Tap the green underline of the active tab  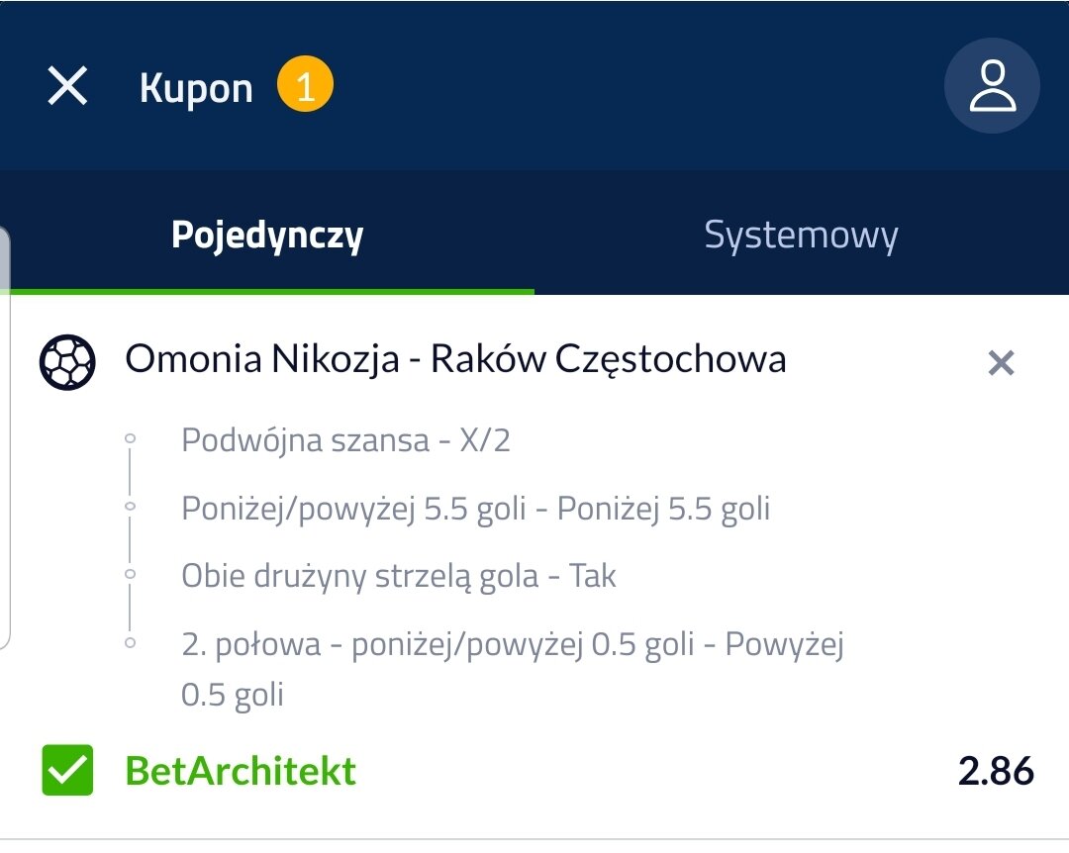[267, 291]
